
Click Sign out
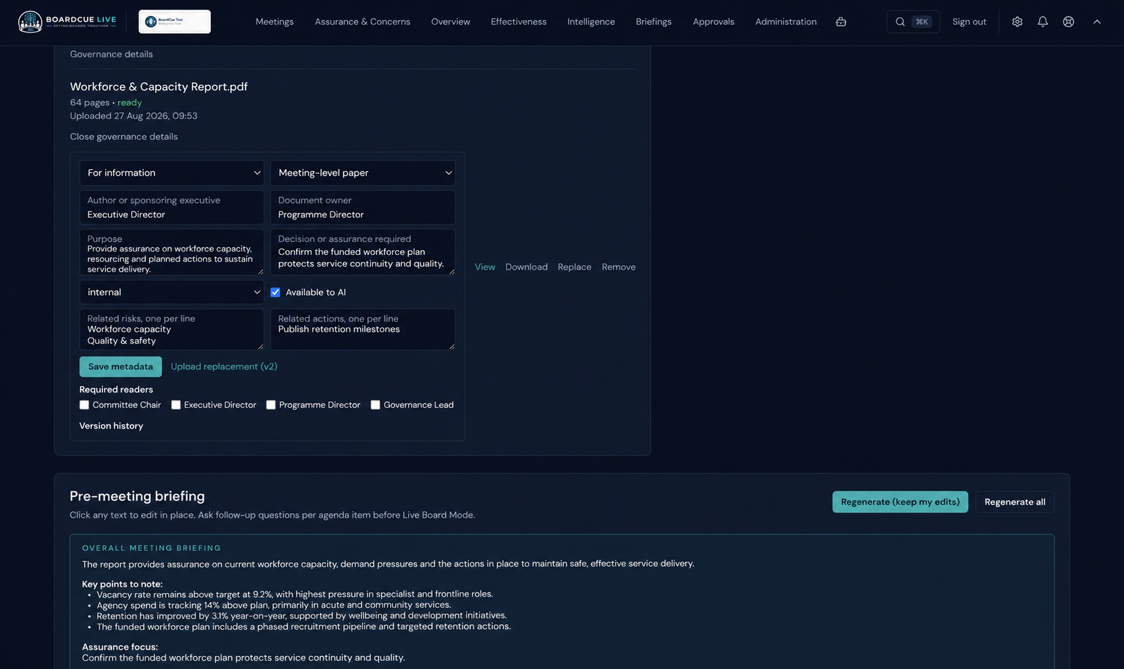[969, 21]
